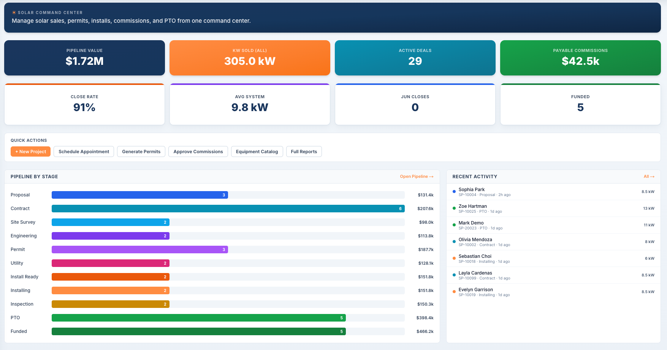Click the $466.2k Funded value
Image resolution: width=667 pixels, height=350 pixels.
(425, 331)
